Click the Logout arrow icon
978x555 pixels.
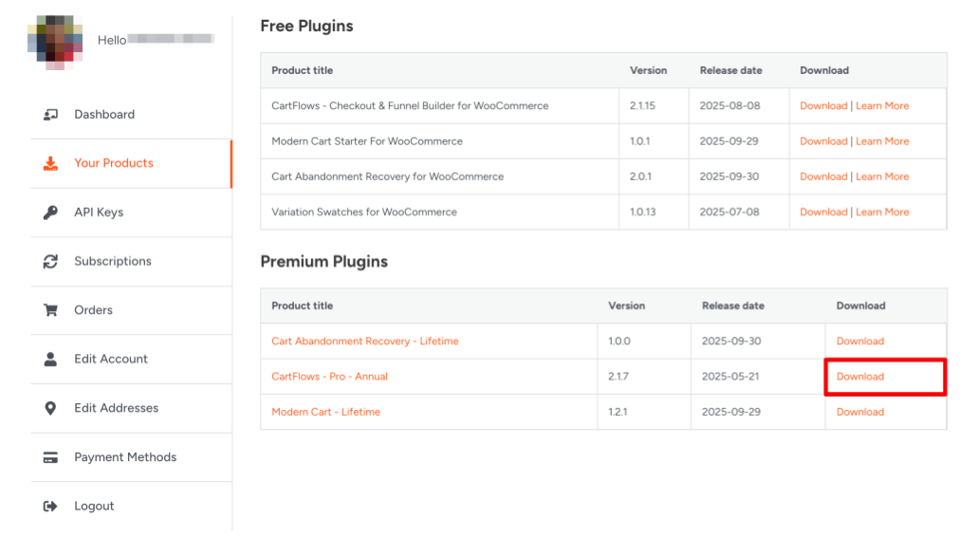pyautogui.click(x=50, y=507)
